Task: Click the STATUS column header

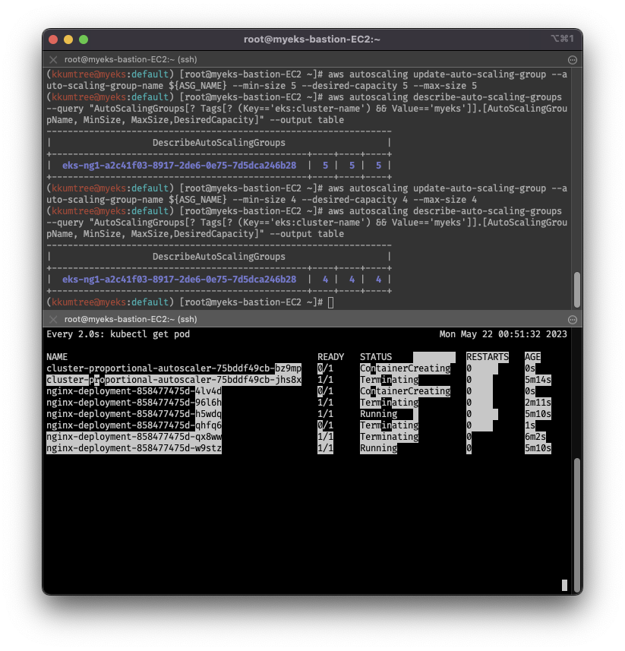Action: click(x=376, y=357)
